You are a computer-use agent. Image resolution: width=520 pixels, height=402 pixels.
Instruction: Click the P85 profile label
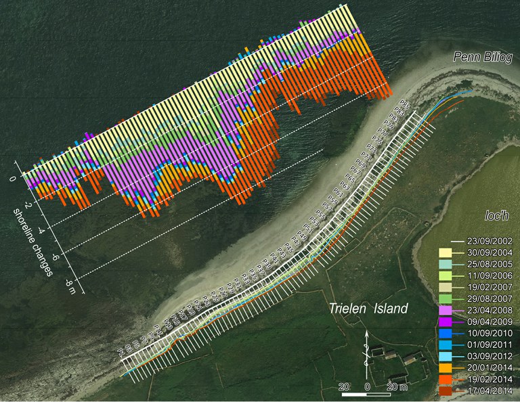[405, 104]
